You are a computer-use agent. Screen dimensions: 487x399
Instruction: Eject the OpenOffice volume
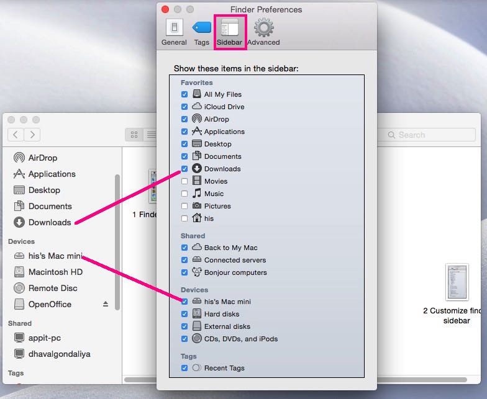coord(106,304)
